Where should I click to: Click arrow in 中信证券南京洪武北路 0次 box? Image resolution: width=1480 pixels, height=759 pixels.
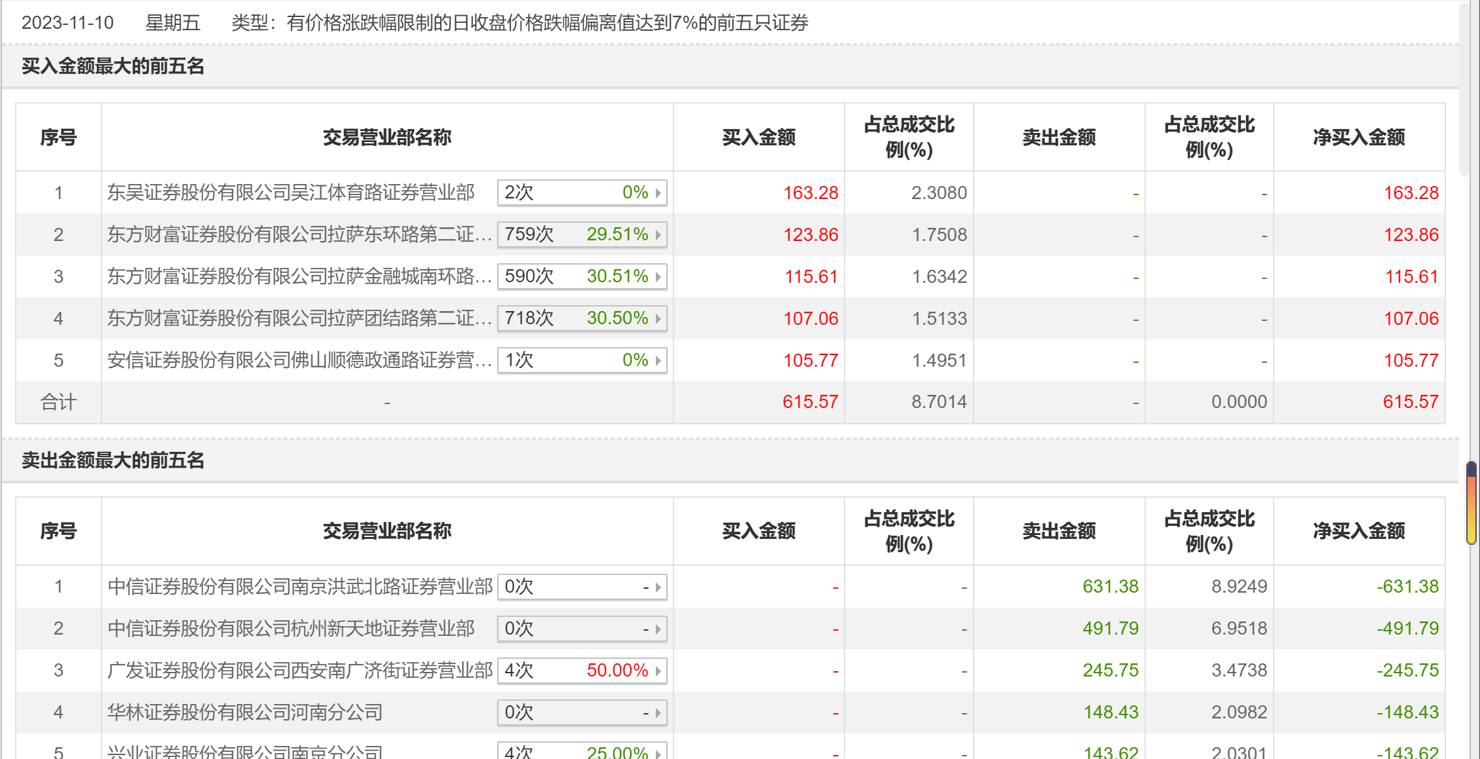tap(658, 587)
